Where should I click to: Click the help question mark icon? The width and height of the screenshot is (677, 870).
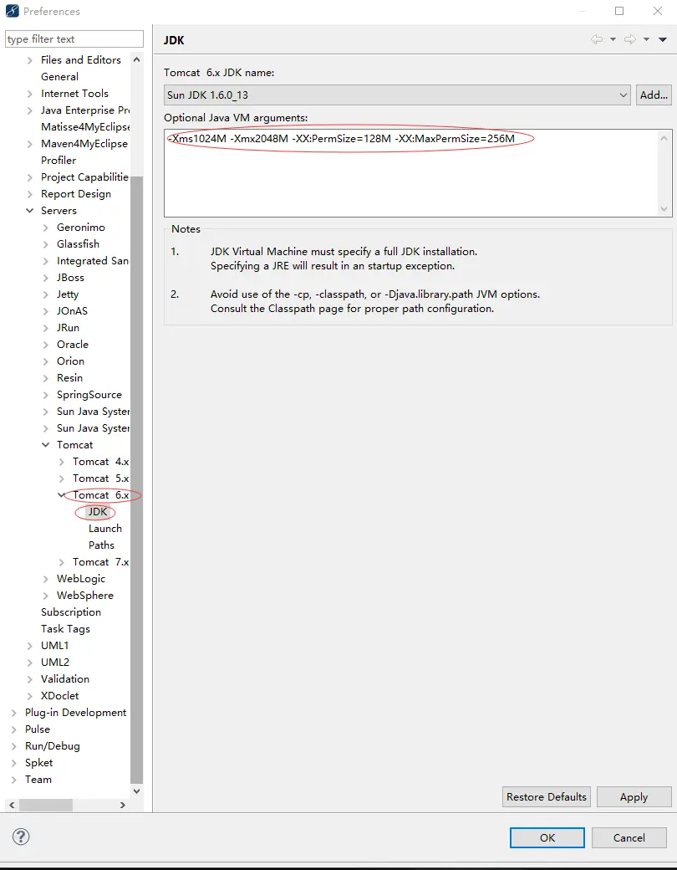pos(21,837)
